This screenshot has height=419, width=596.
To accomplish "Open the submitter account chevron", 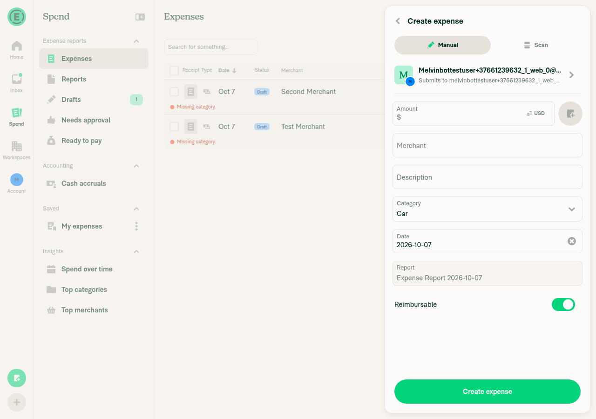I will pyautogui.click(x=572, y=75).
